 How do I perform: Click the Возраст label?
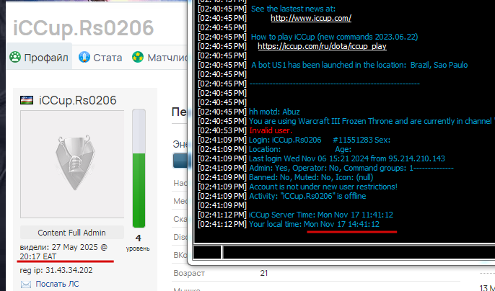[x=189, y=273]
